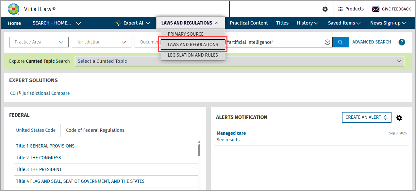Open the Products grid icon
This screenshot has width=416, height=191.
coord(341,9)
